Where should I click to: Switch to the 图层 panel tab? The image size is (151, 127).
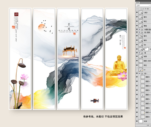pos(138,3)
